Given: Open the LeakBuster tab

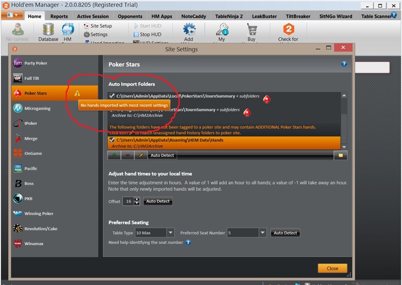Looking at the screenshot, I should point(264,16).
